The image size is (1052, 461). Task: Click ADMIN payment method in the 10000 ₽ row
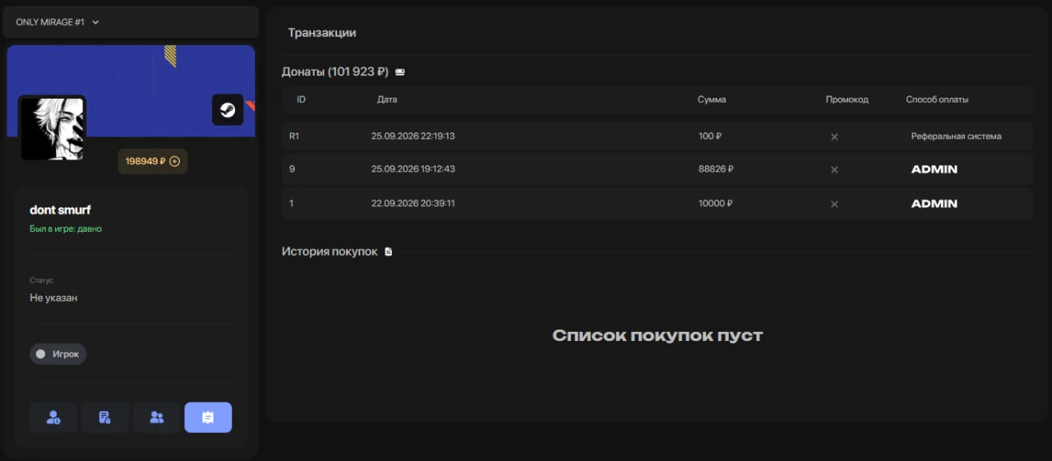tap(934, 203)
